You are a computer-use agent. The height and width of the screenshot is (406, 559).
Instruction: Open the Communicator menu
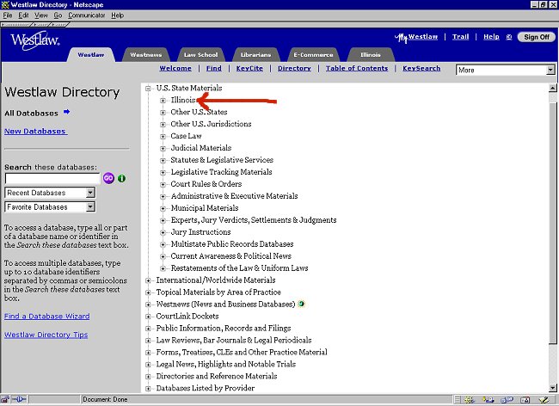click(87, 15)
